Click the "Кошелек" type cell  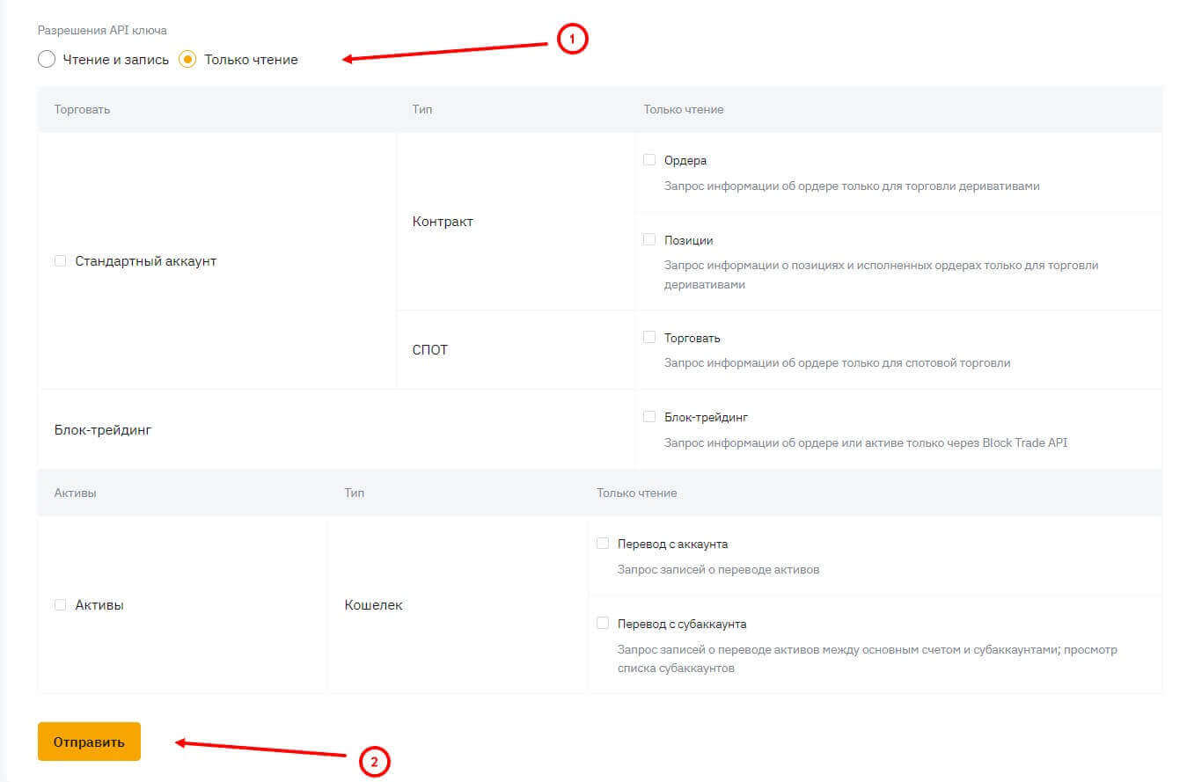374,605
